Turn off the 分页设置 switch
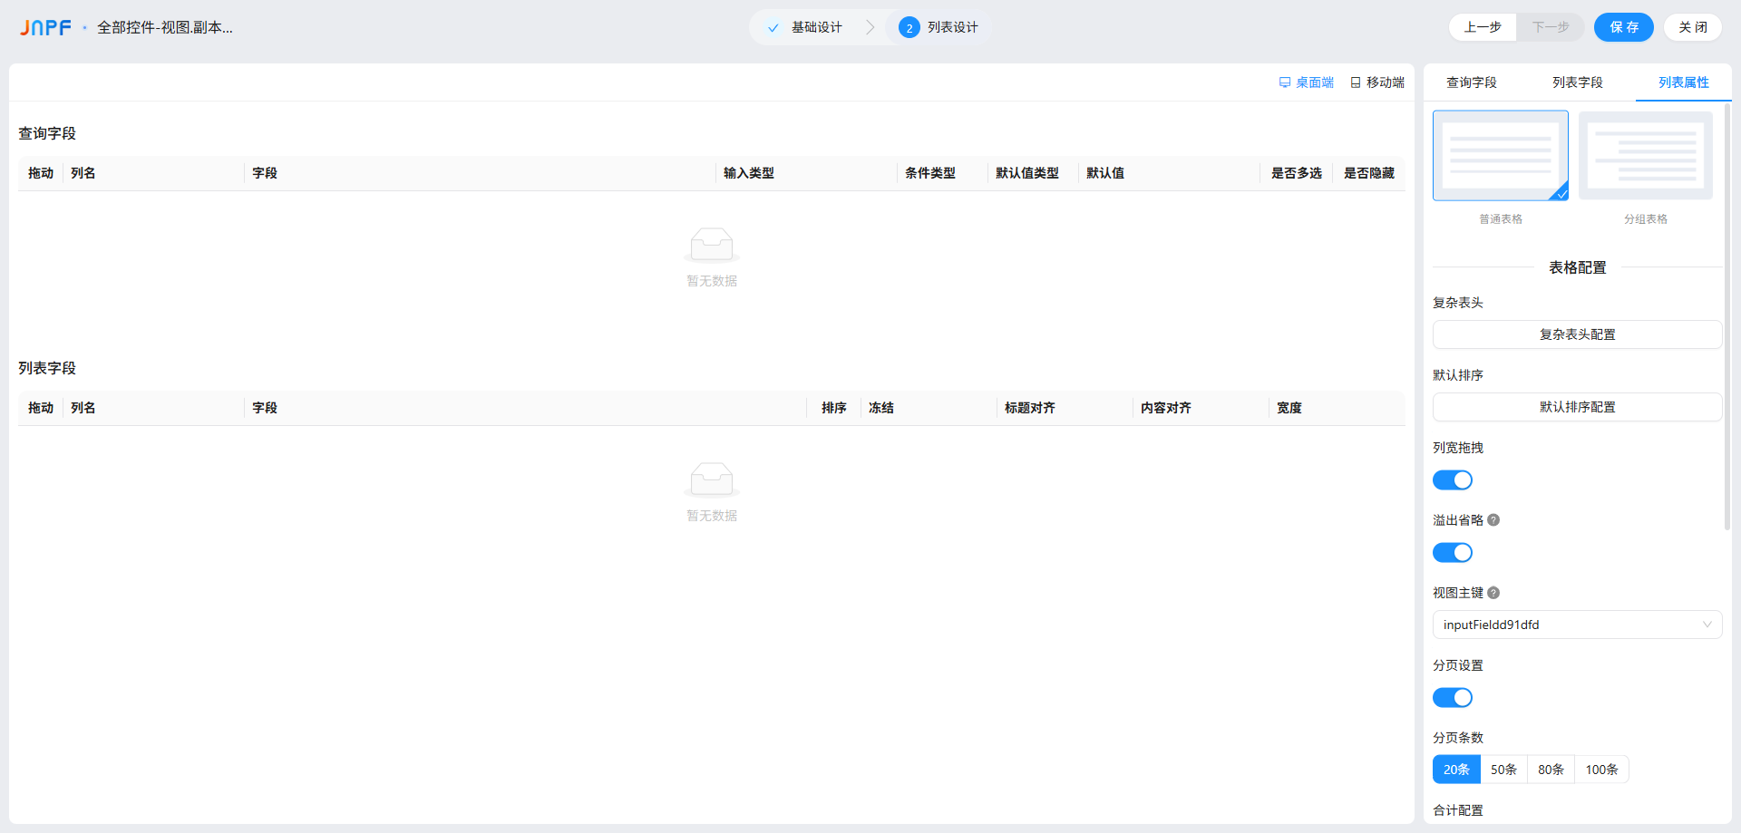 (x=1452, y=698)
